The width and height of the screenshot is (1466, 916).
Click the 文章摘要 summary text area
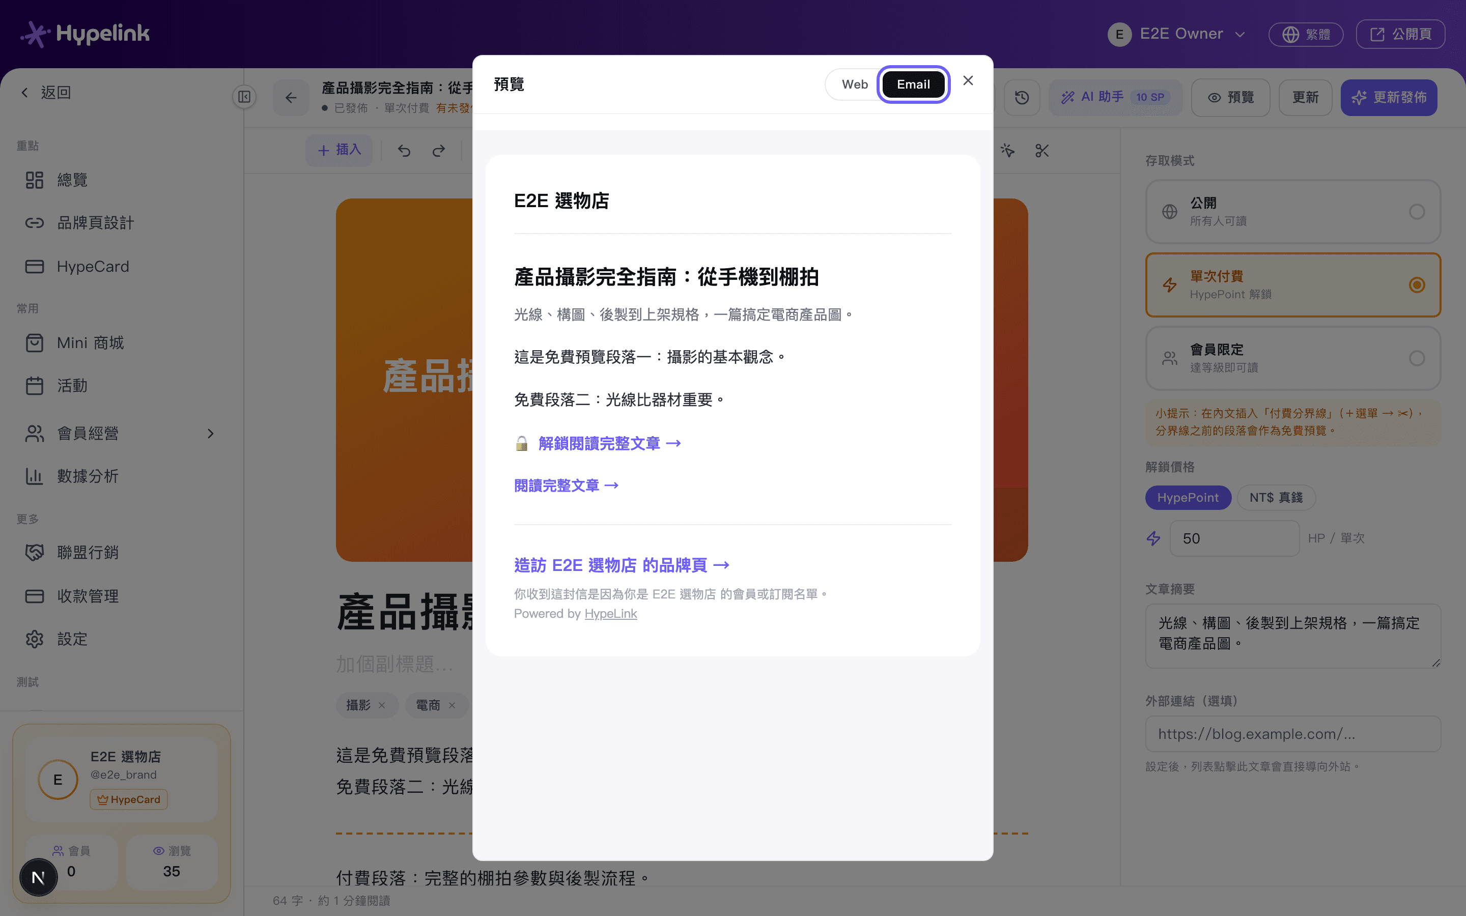[1293, 636]
